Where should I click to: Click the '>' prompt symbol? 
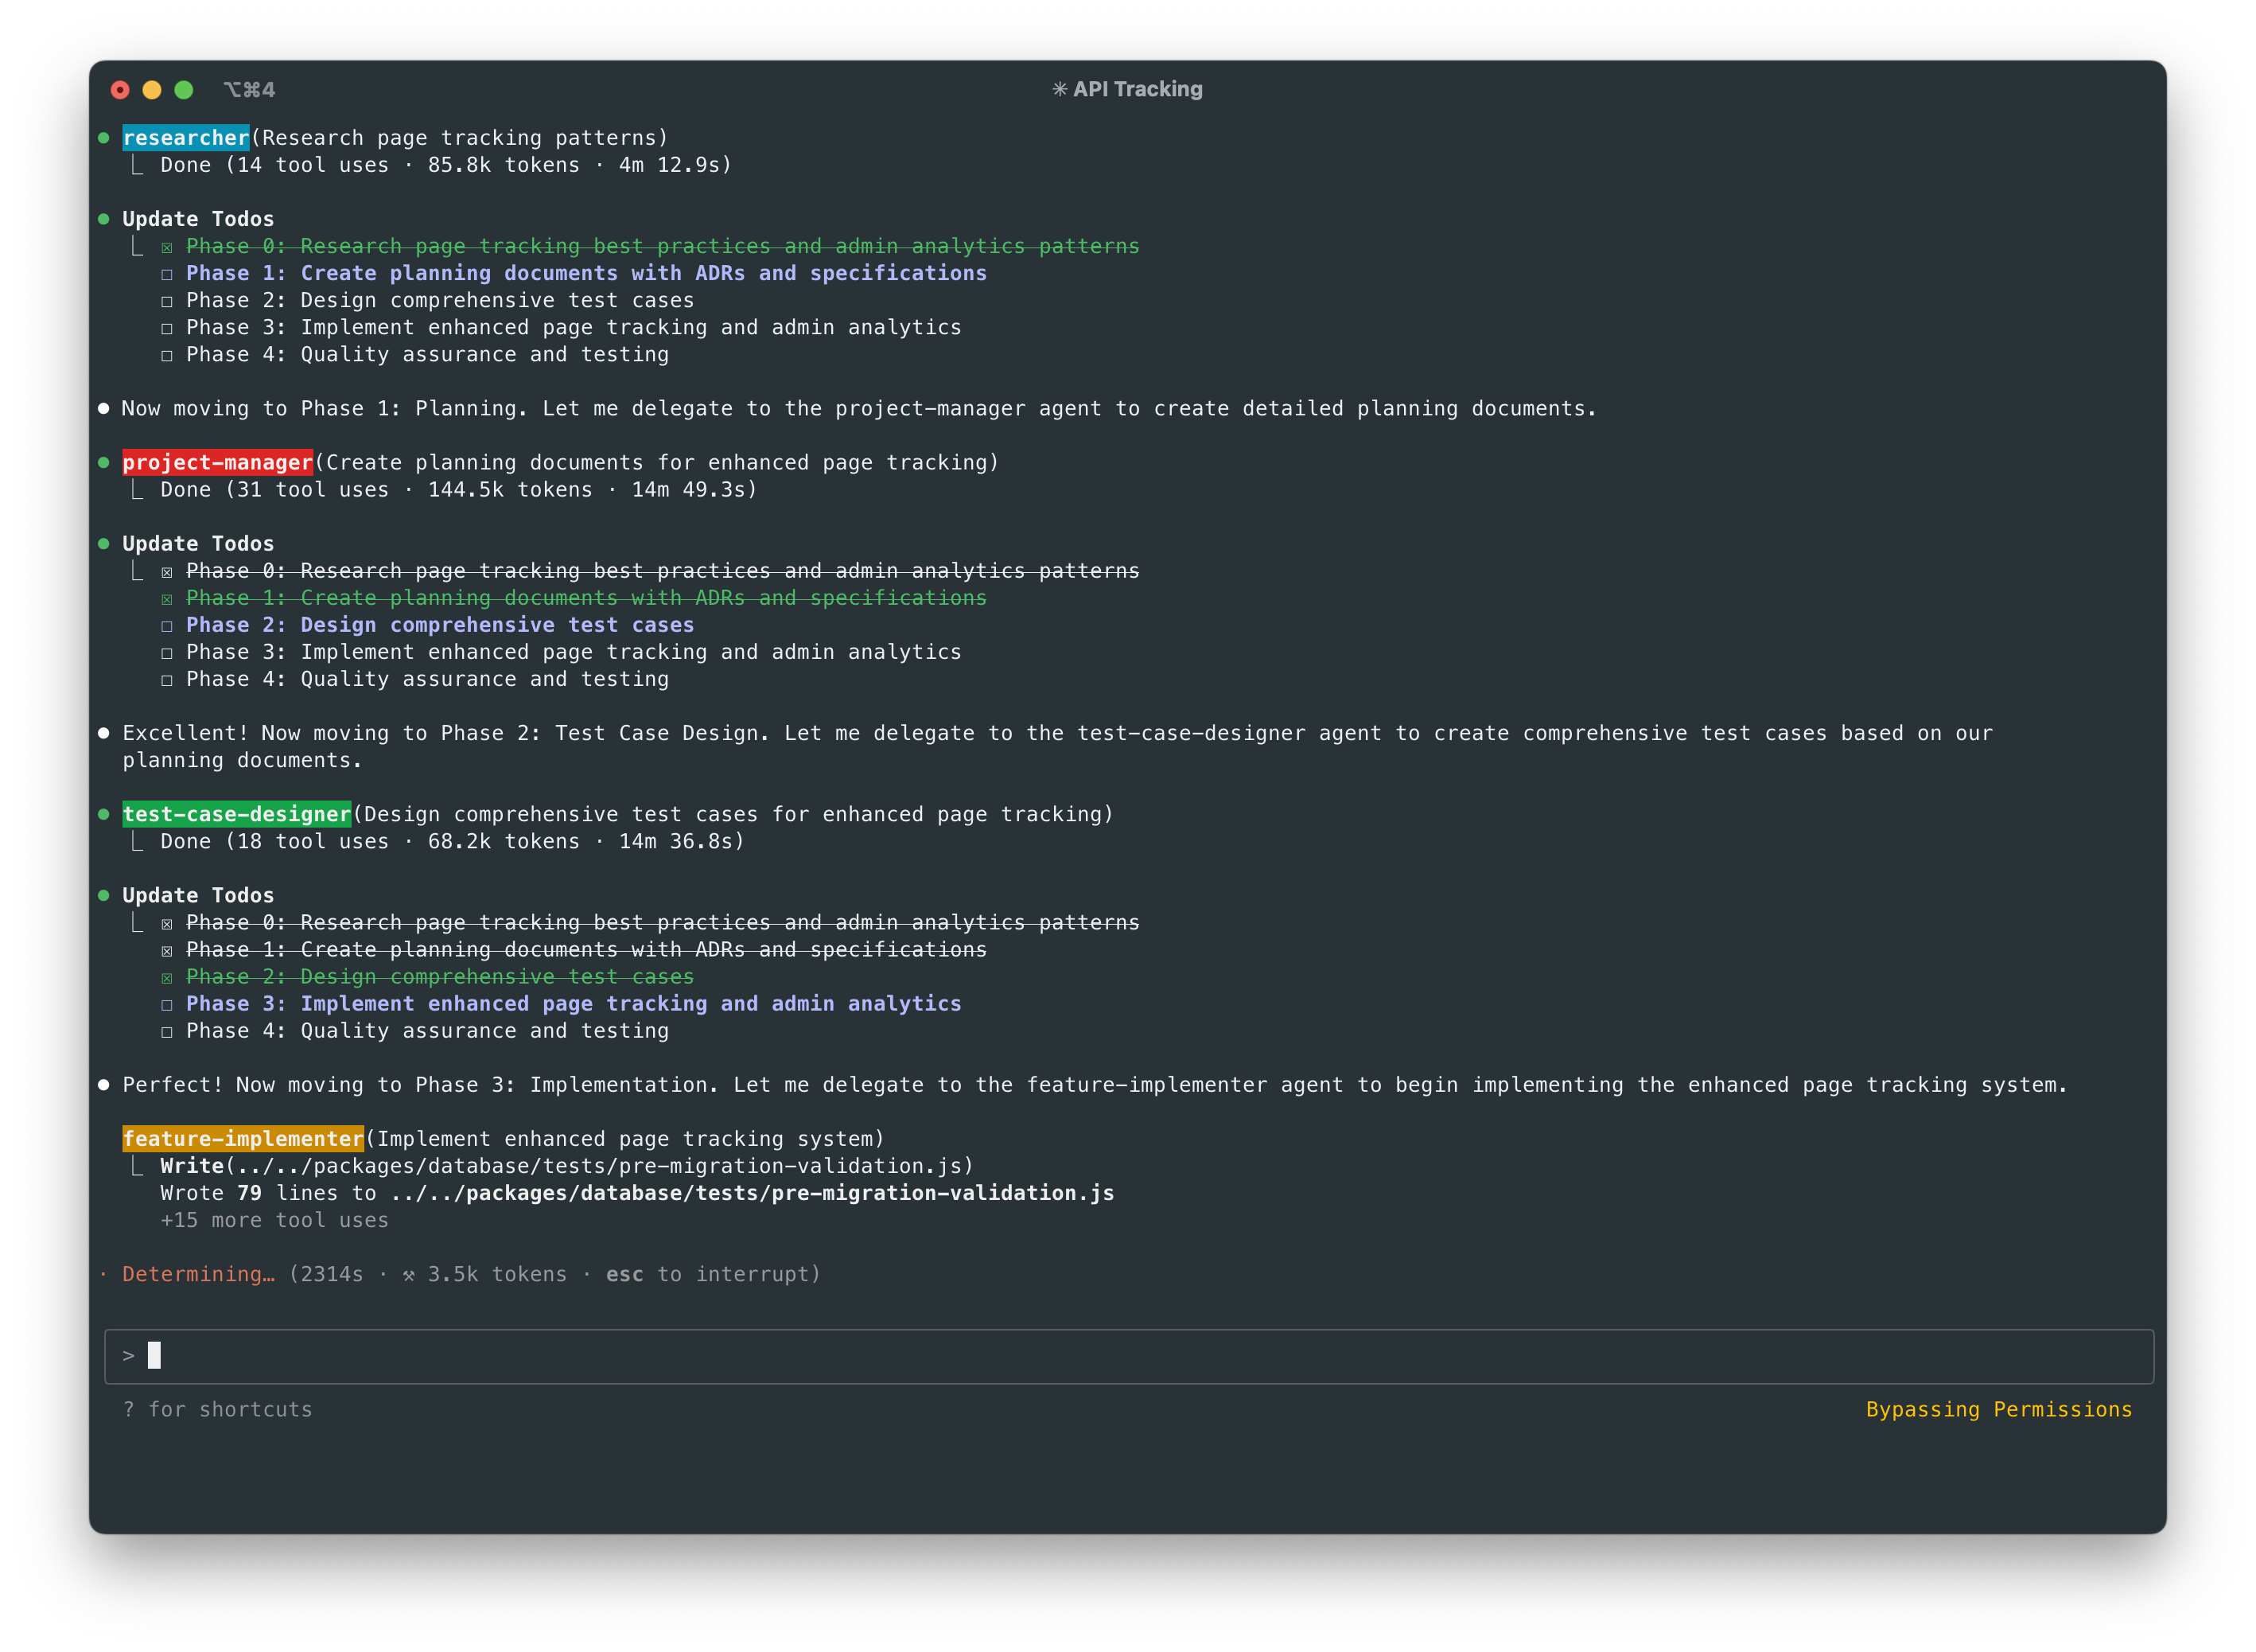click(129, 1356)
